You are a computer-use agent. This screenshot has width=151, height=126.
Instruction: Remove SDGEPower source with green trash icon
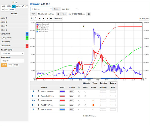tap(27, 38)
